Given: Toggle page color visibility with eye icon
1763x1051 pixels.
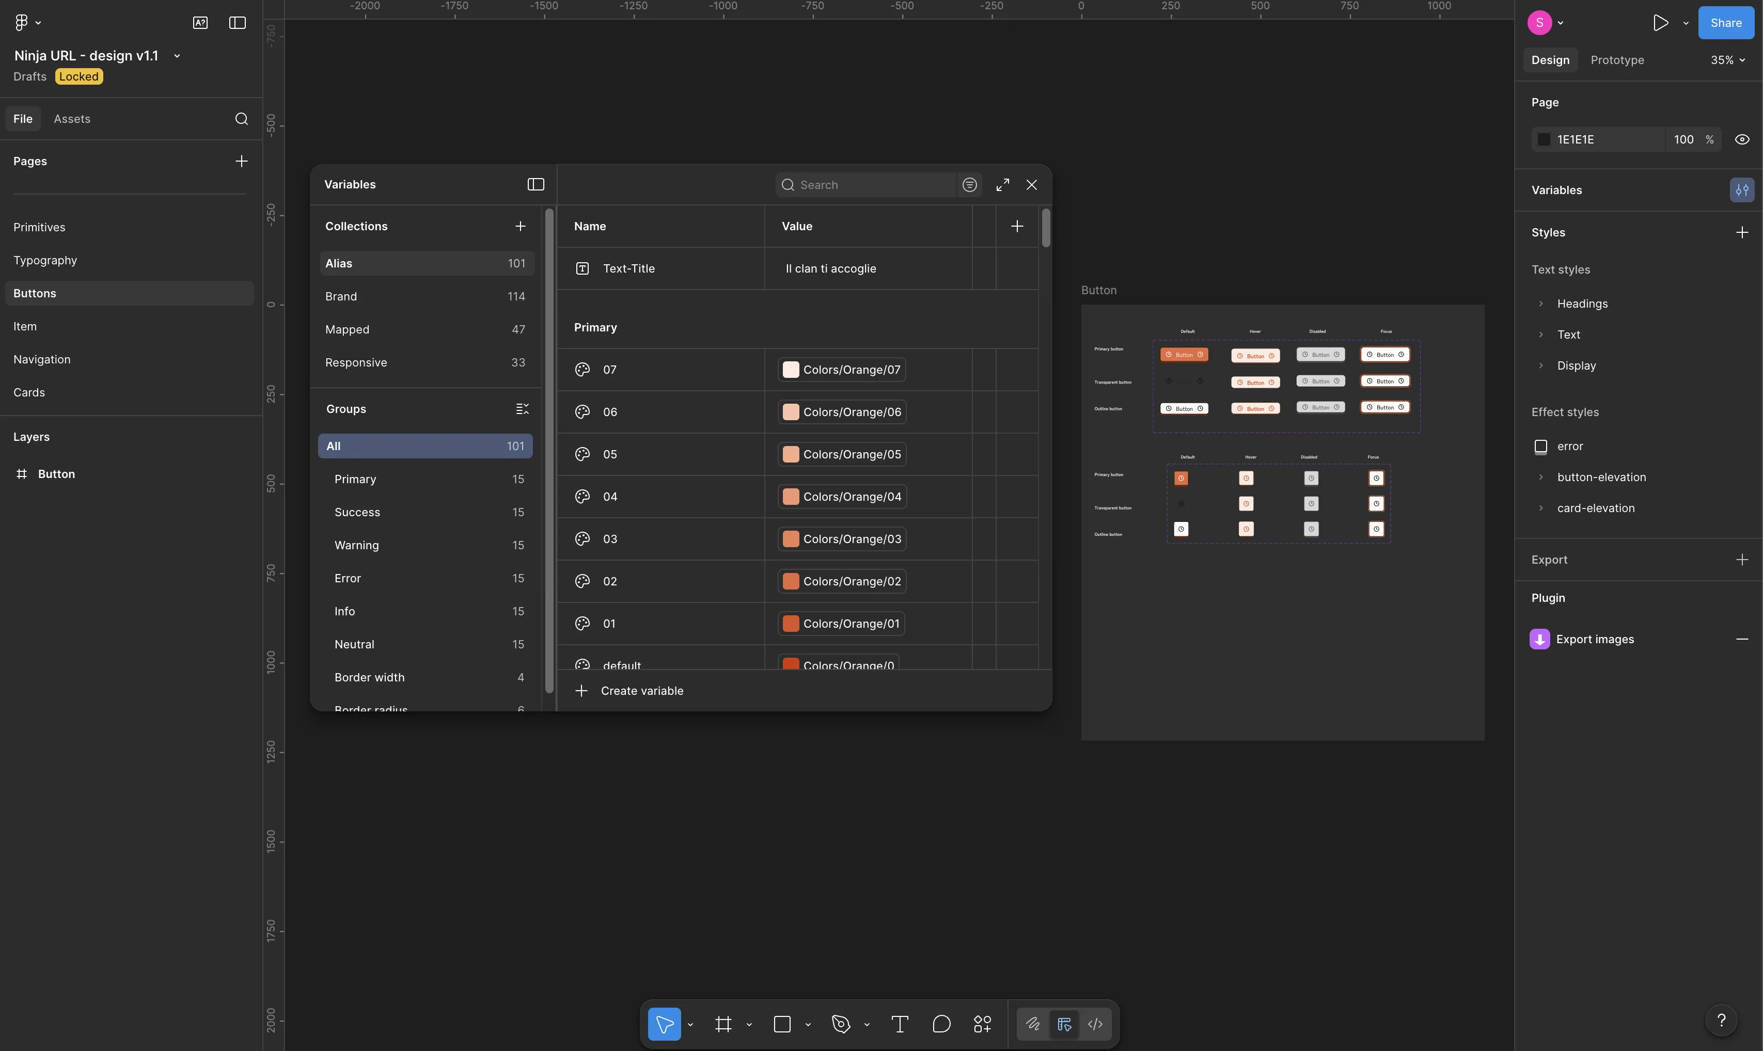Looking at the screenshot, I should click(x=1742, y=139).
